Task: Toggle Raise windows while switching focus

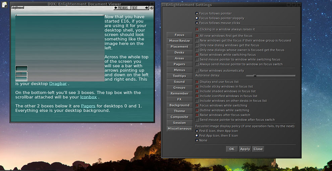Action: pyautogui.click(x=225, y=55)
